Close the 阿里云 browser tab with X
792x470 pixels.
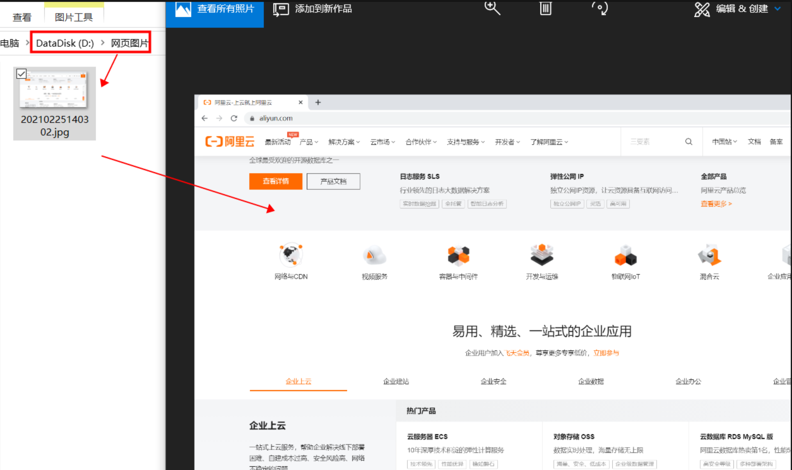click(300, 103)
